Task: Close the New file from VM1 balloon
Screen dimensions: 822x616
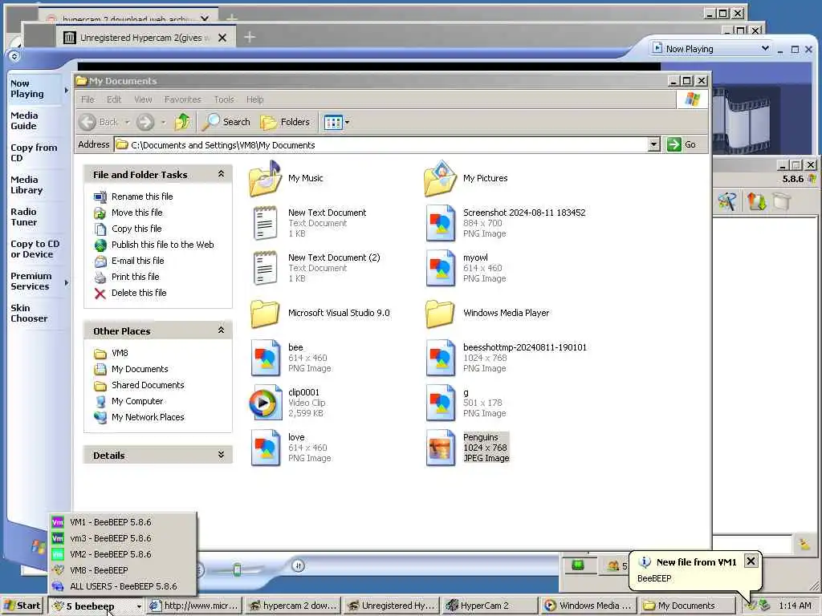Action: pyautogui.click(x=751, y=561)
